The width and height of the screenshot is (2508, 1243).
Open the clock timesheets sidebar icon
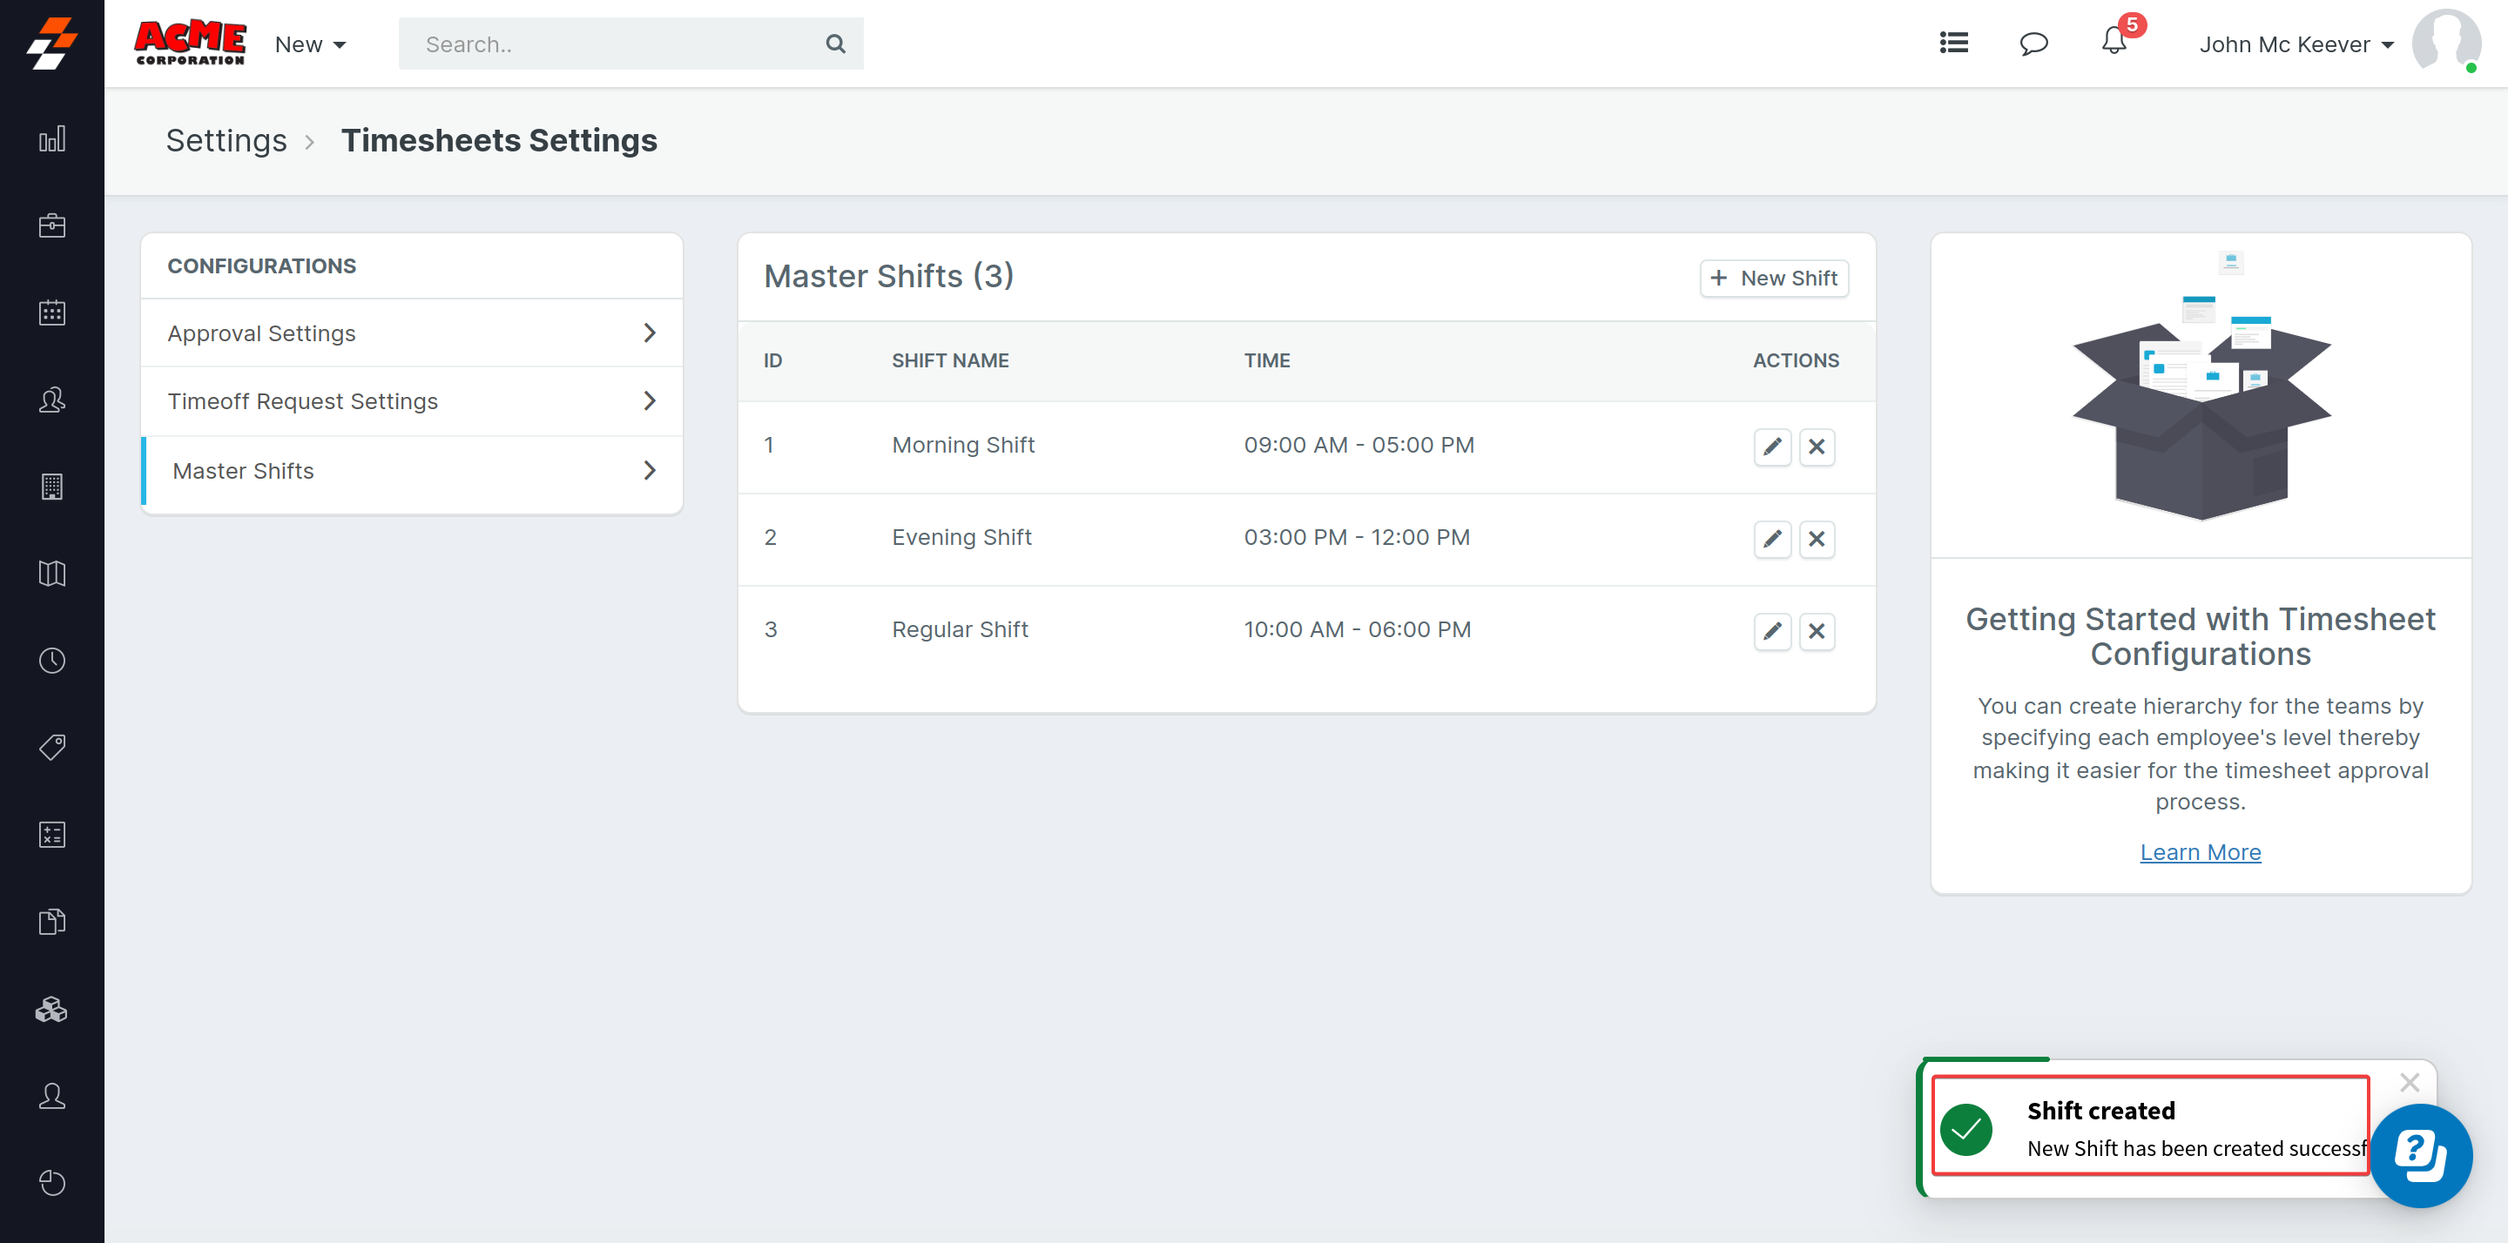pyautogui.click(x=51, y=661)
